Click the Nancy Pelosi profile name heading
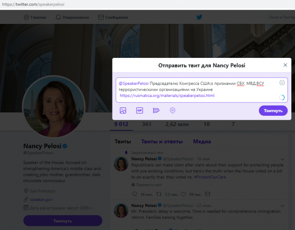This screenshot has height=230, width=295. 42,146
